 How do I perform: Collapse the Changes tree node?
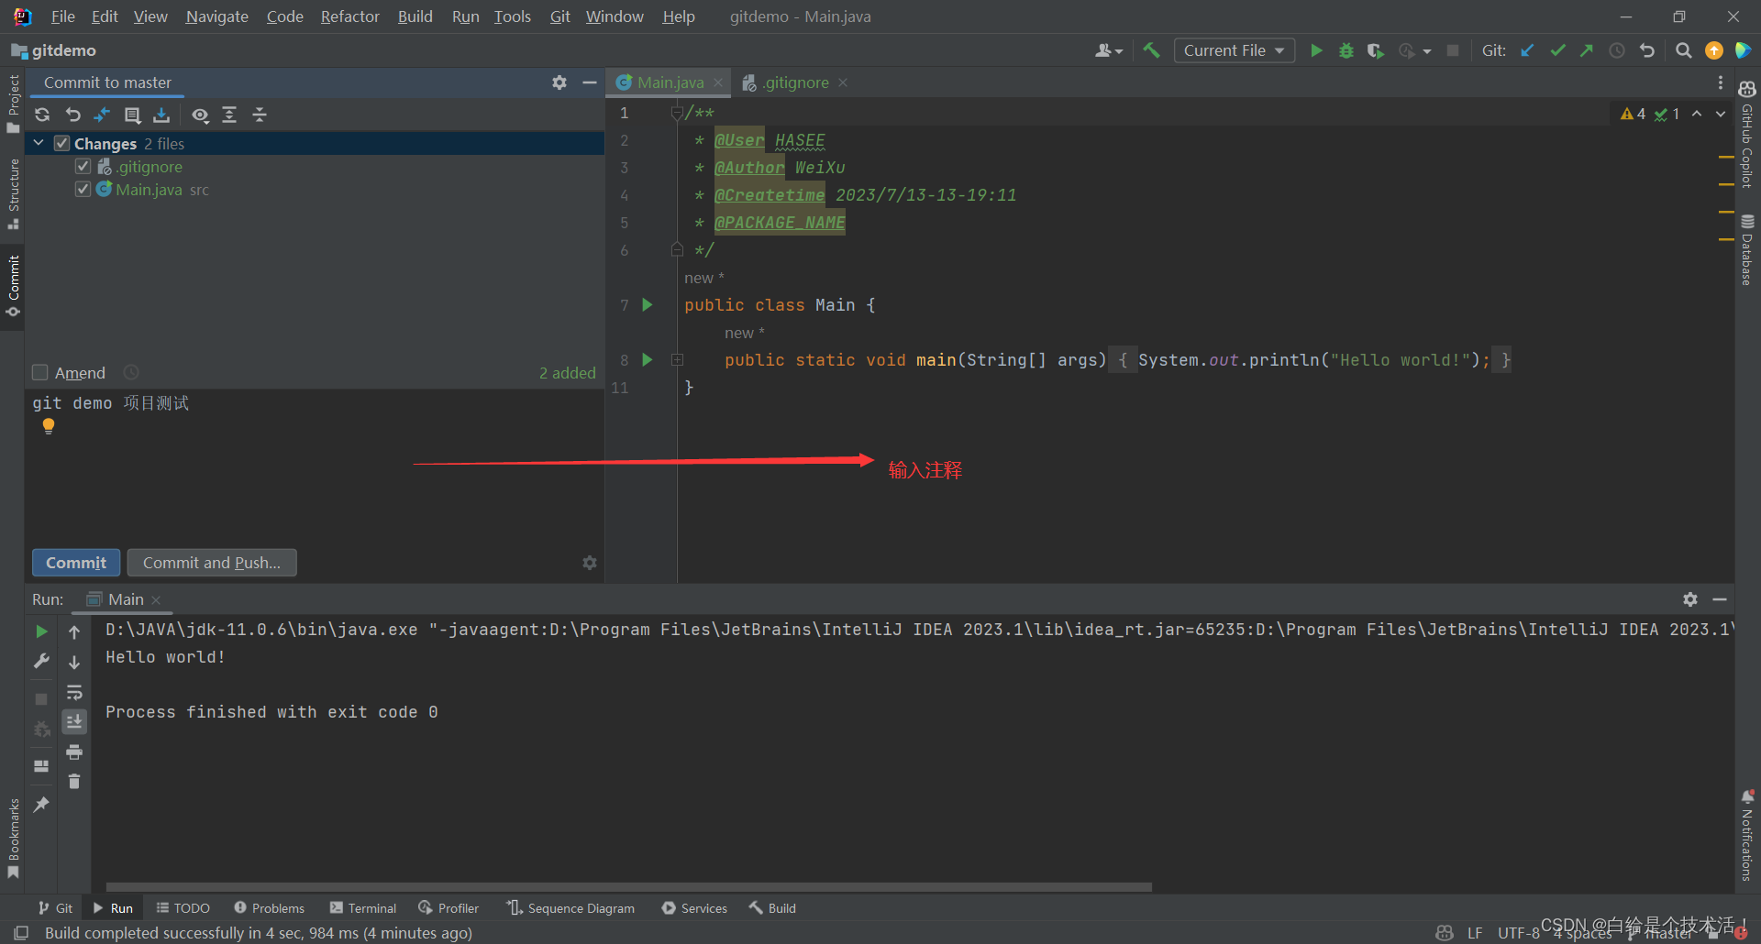(39, 143)
